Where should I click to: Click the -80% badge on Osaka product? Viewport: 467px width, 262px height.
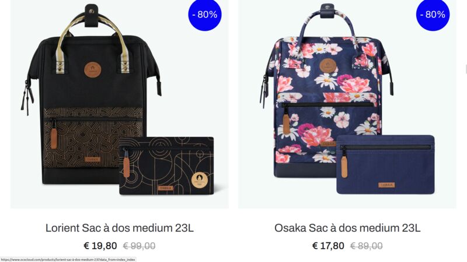coord(433,14)
